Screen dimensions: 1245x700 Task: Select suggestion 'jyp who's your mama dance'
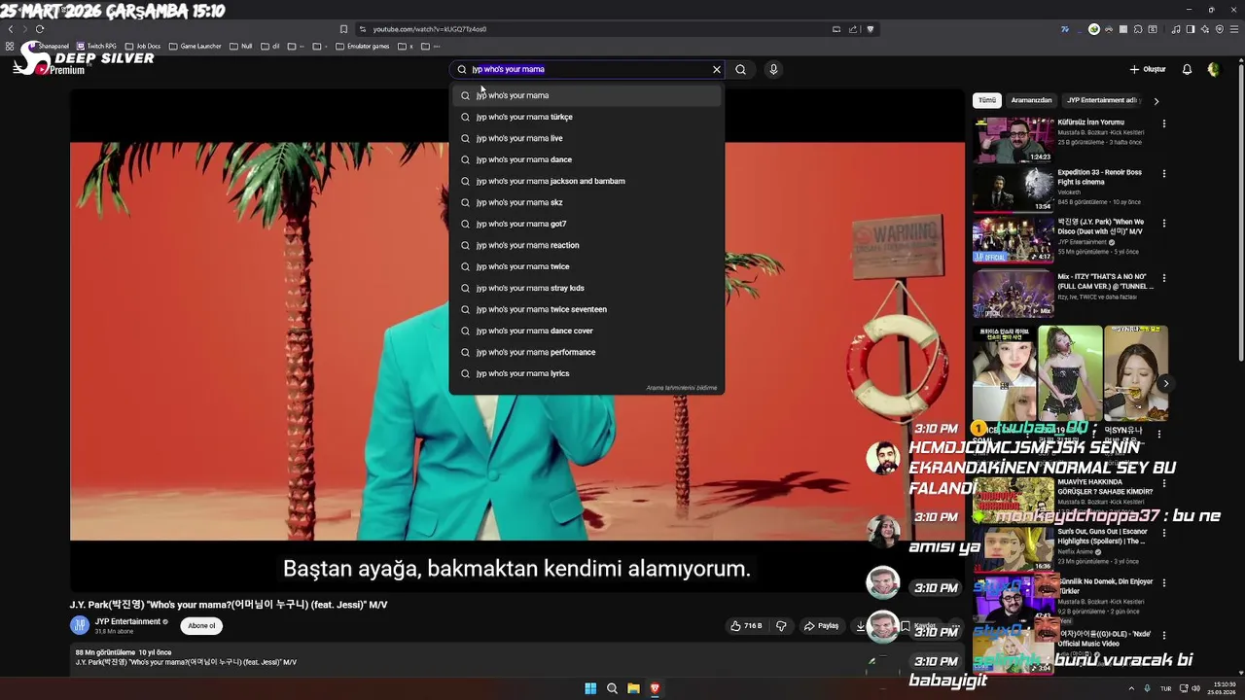pyautogui.click(x=587, y=159)
